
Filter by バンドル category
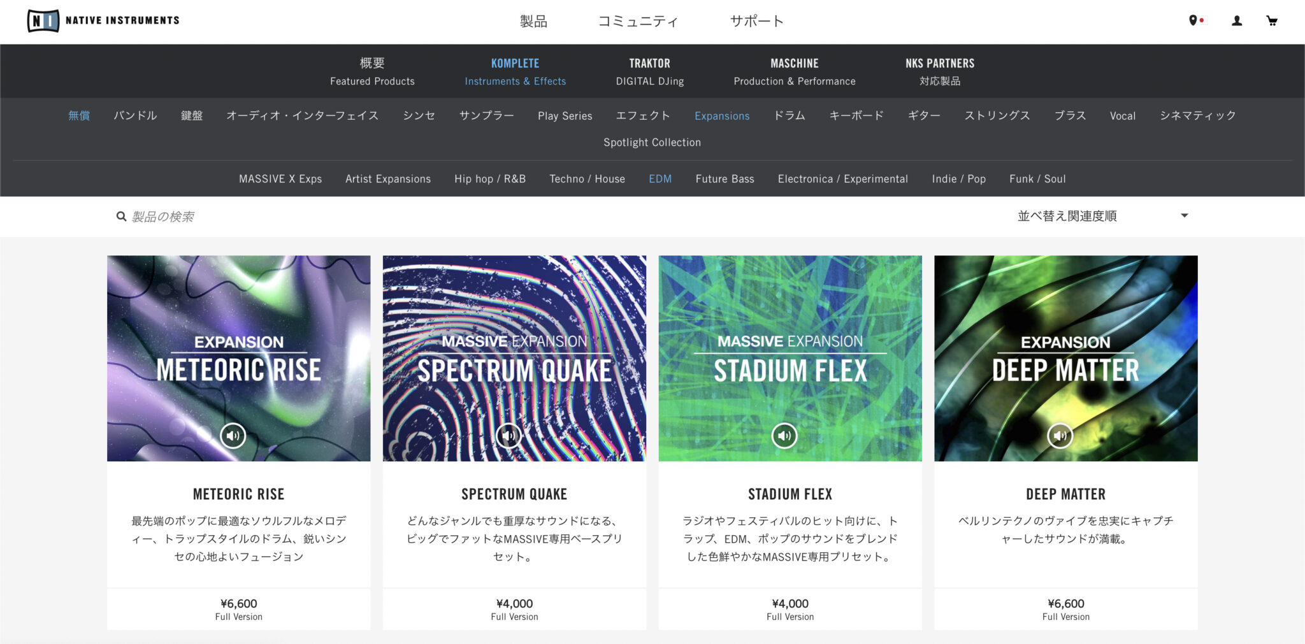[x=135, y=115]
